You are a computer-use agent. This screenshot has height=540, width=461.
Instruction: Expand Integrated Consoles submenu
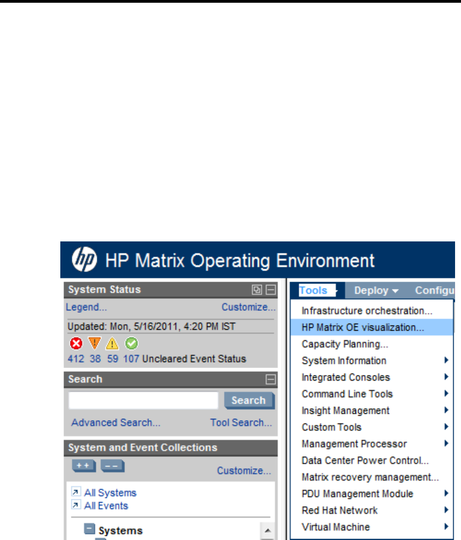[371, 377]
